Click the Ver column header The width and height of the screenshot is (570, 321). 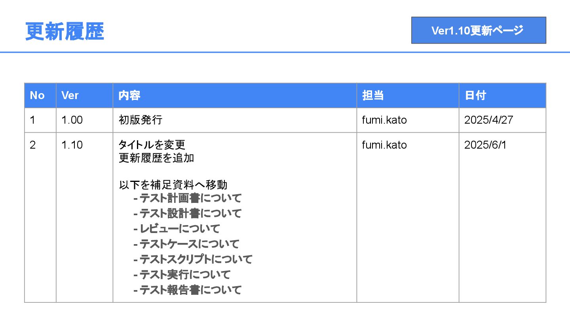pos(70,96)
